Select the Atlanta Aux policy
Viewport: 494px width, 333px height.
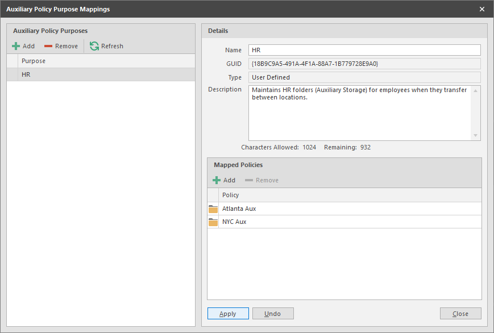pos(344,209)
